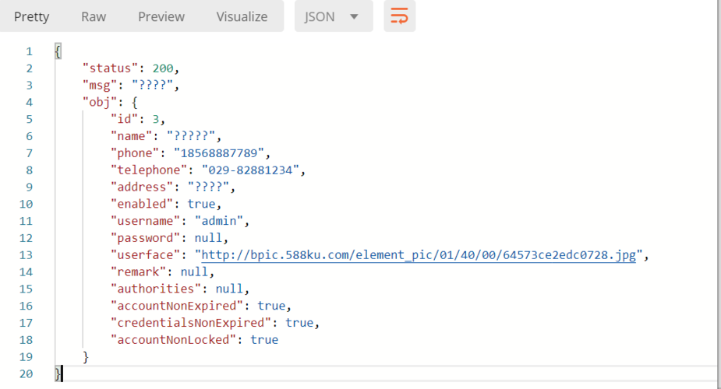The width and height of the screenshot is (721, 389).
Task: Click the "enabled" true value
Action: pyautogui.click(x=201, y=204)
